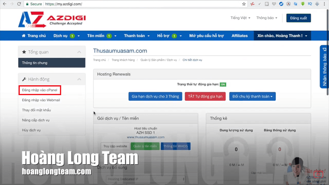Screen dimensions: 329x185
Task: Click the Nhận thông báo side tab
Action: [x=324, y=67]
